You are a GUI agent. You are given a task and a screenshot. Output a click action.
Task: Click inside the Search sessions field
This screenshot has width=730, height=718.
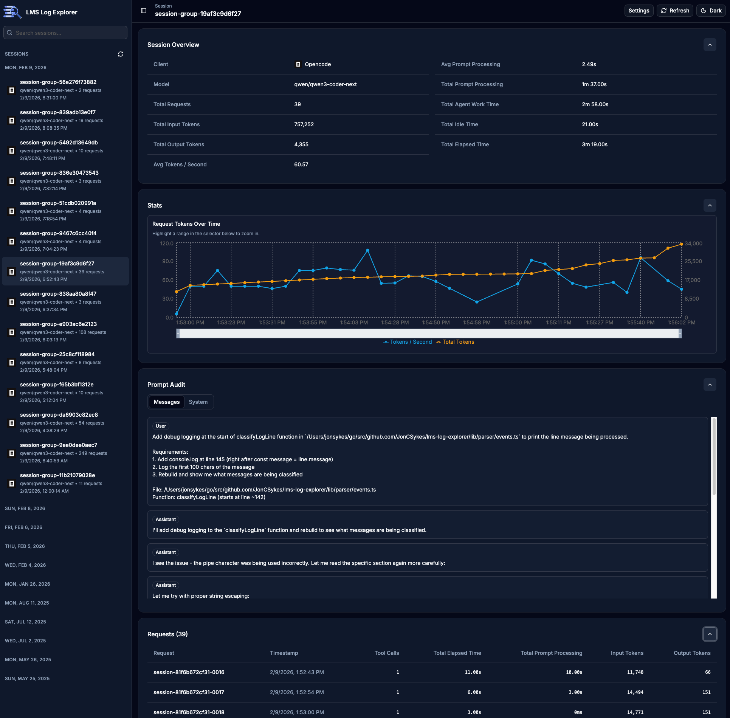point(65,33)
